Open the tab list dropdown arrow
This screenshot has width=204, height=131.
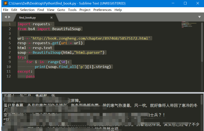tap(199, 17)
